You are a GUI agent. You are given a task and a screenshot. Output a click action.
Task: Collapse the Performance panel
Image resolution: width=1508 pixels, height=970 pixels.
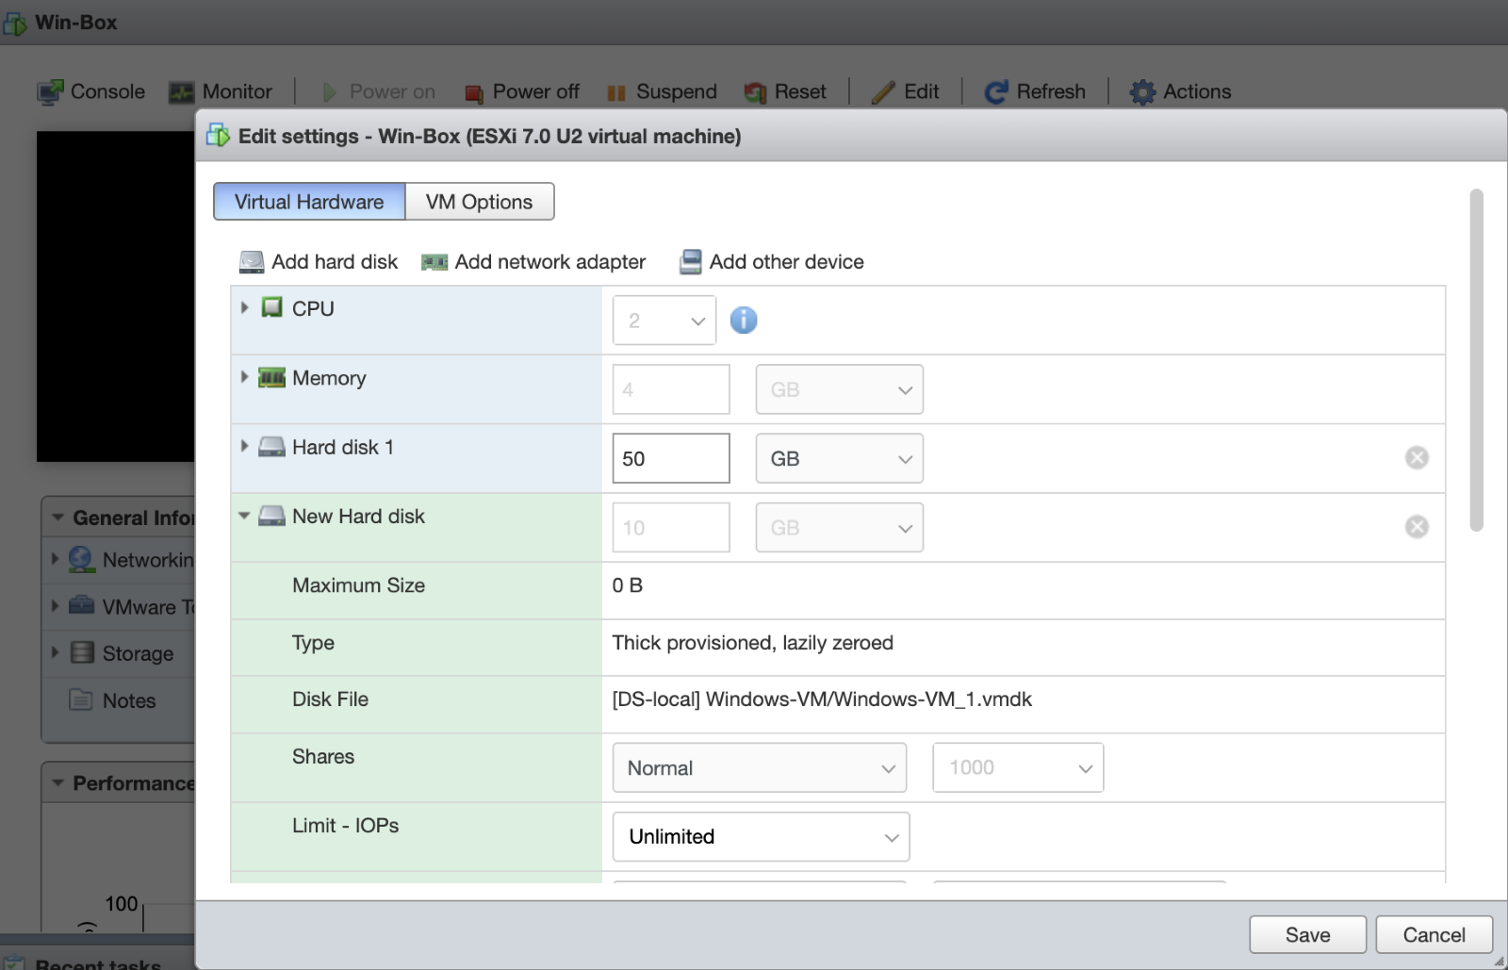point(58,783)
